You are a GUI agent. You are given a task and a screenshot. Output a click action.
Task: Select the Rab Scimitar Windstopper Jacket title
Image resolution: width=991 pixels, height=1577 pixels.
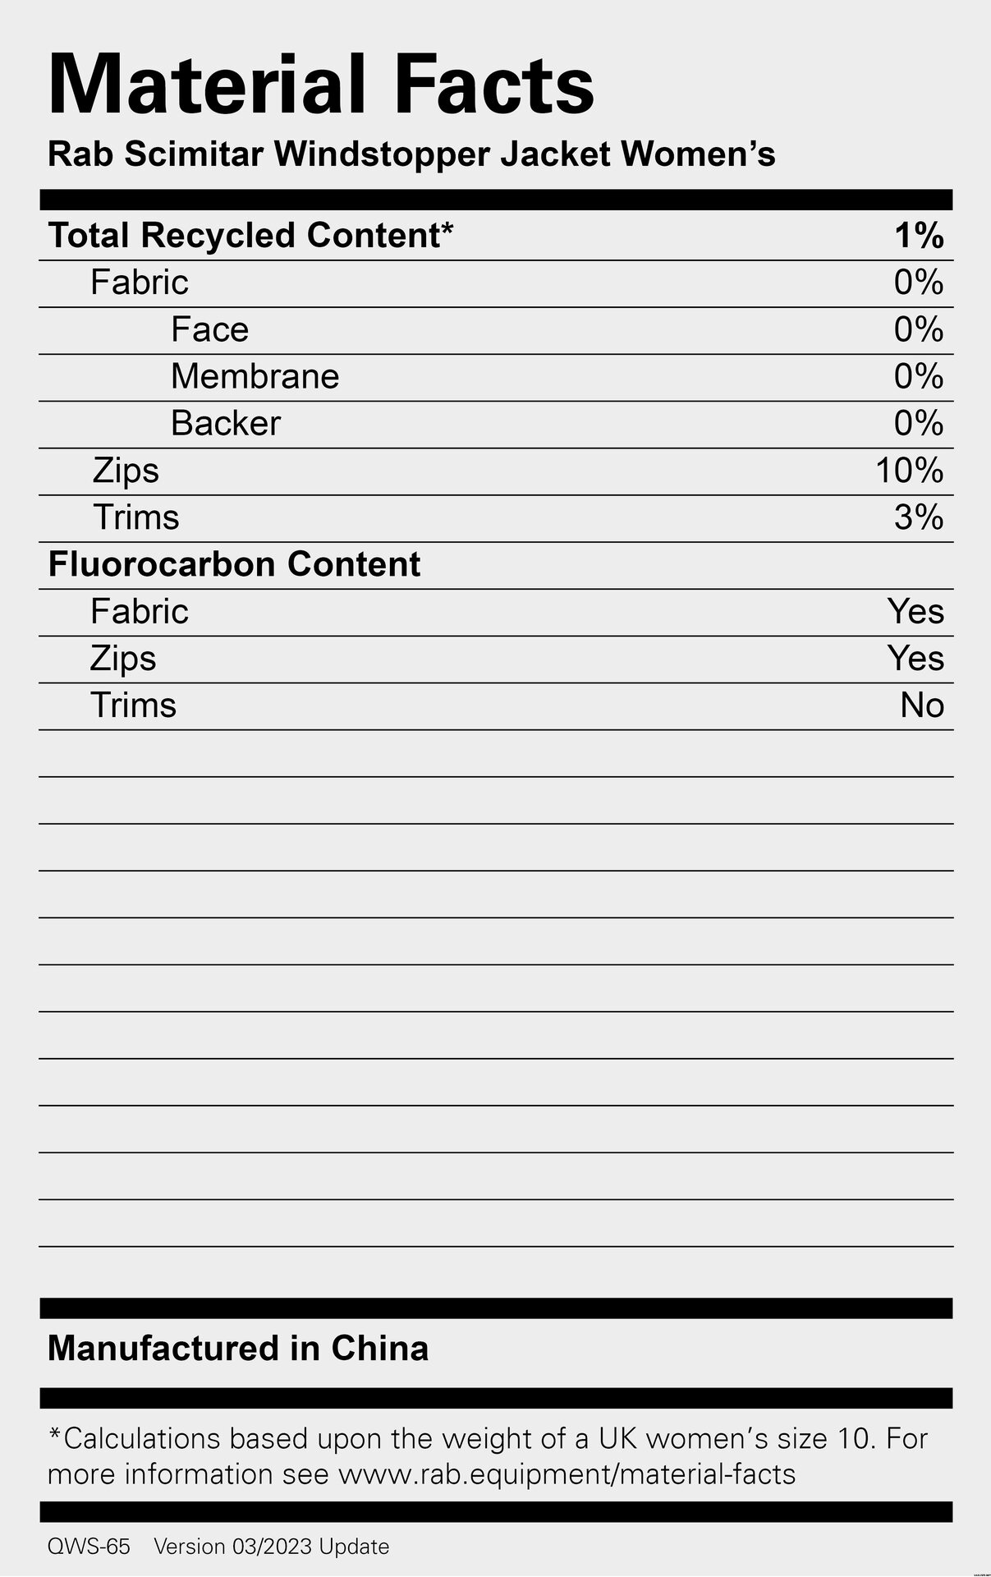tap(411, 154)
